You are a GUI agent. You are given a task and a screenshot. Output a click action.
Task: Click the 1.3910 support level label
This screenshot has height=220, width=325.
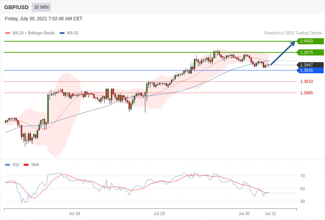tap(307, 81)
